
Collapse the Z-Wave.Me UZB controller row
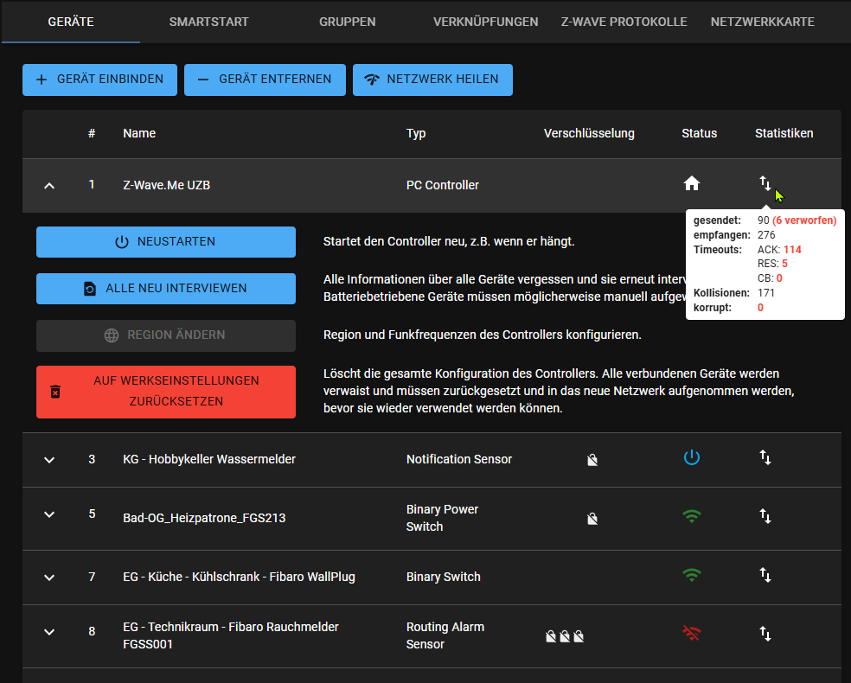tap(49, 185)
